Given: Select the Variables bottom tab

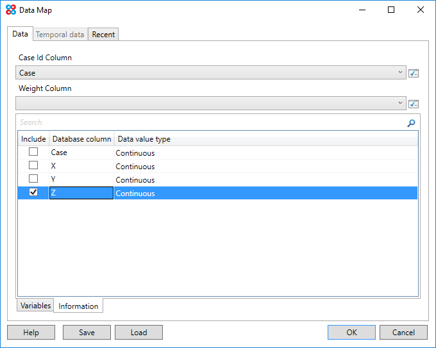Looking at the screenshot, I should (35, 306).
